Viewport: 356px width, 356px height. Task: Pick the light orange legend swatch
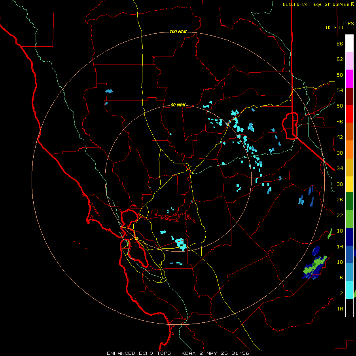pos(349,149)
